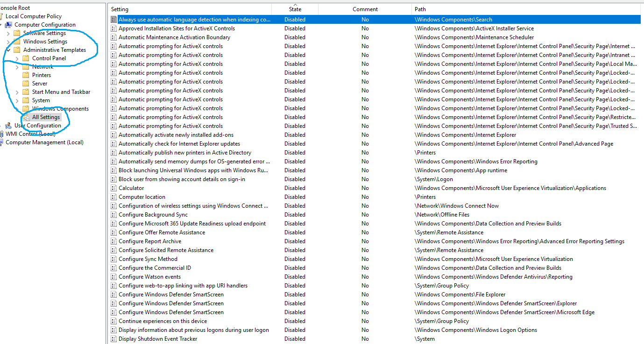Click the Control Panel folder icon
This screenshot has width=644, height=344.
tap(26, 58)
